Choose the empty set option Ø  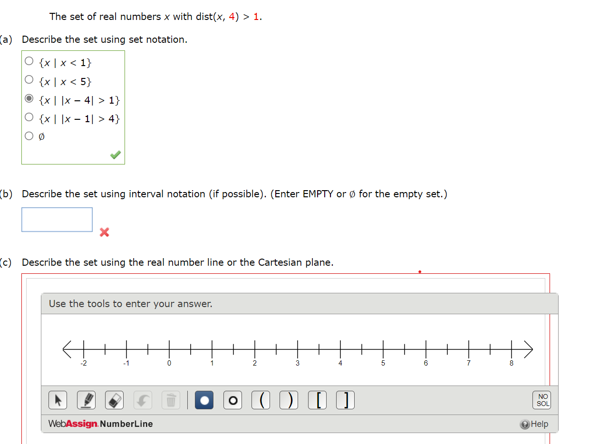(x=29, y=135)
